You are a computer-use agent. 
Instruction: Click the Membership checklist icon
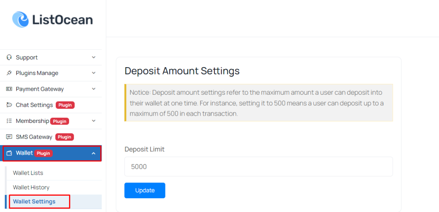(9, 121)
